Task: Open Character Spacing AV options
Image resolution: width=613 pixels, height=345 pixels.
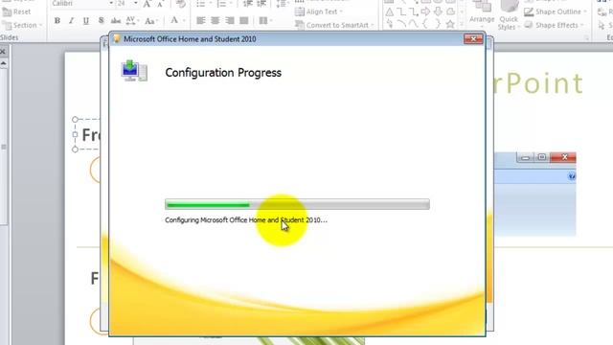Action: [x=132, y=21]
